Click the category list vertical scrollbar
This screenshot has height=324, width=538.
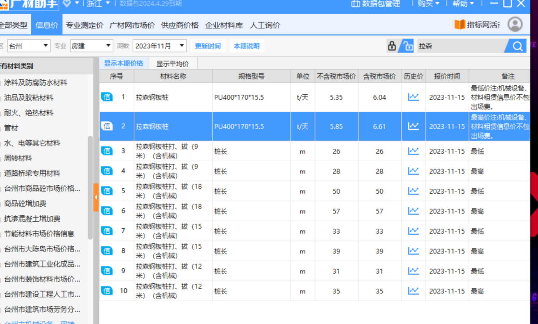90,187
